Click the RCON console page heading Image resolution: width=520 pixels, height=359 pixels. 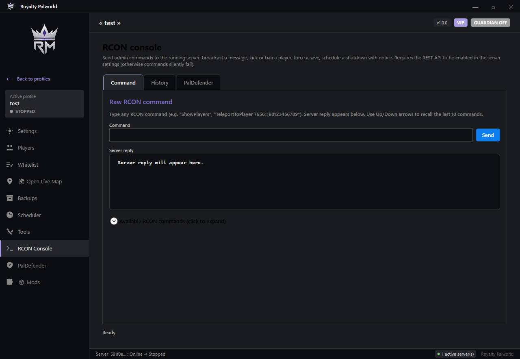click(x=132, y=48)
